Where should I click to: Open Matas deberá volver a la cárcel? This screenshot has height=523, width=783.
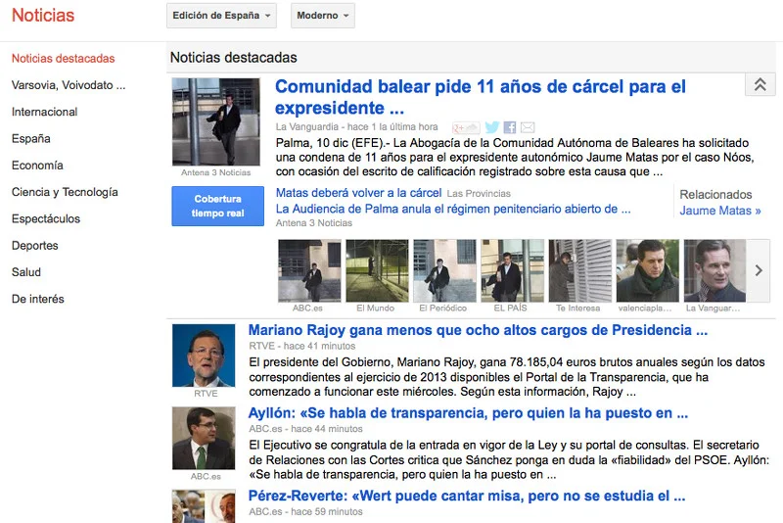[358, 193]
